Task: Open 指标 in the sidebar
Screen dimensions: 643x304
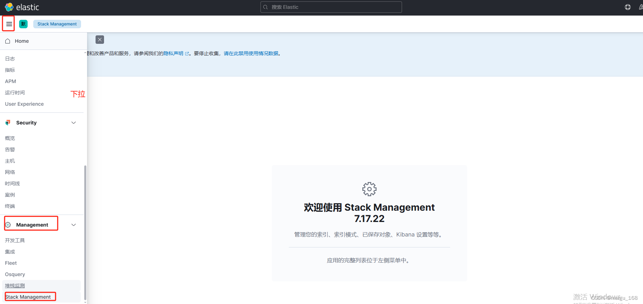Action: pos(10,70)
